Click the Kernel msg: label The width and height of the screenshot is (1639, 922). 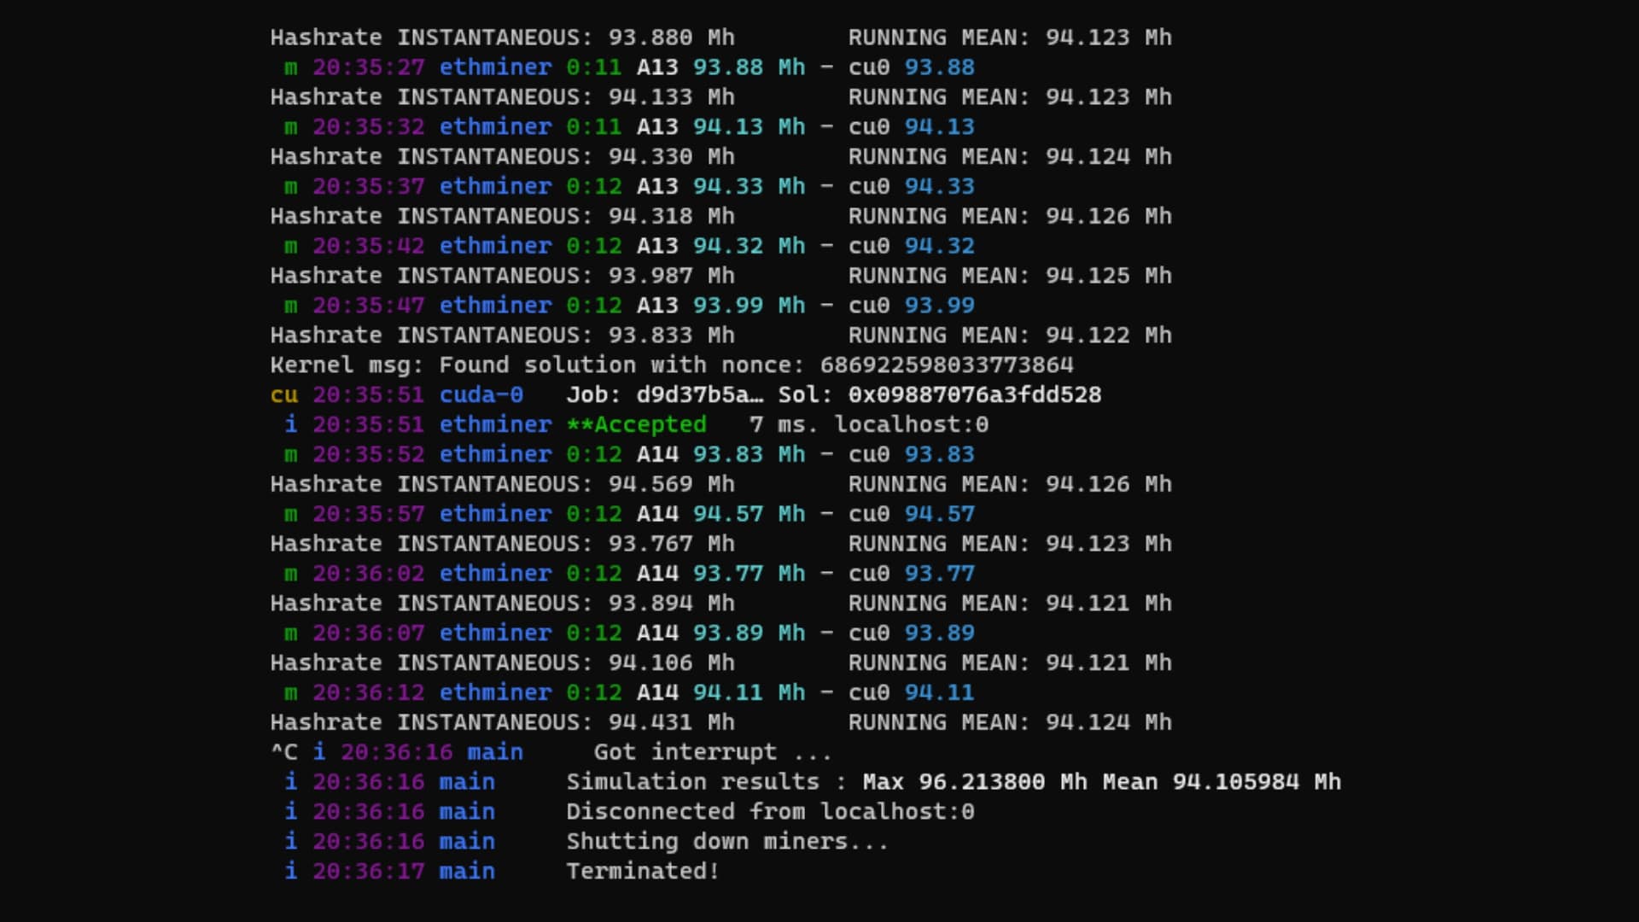pyautogui.click(x=347, y=365)
